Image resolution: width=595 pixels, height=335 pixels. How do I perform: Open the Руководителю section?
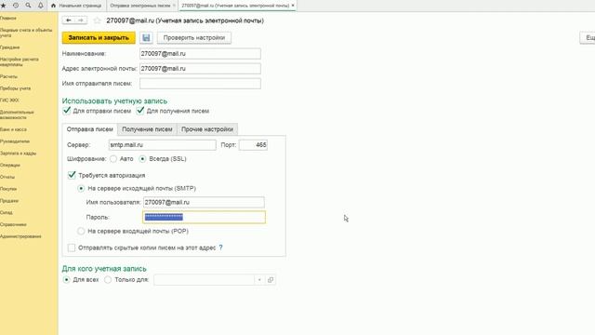click(x=15, y=141)
